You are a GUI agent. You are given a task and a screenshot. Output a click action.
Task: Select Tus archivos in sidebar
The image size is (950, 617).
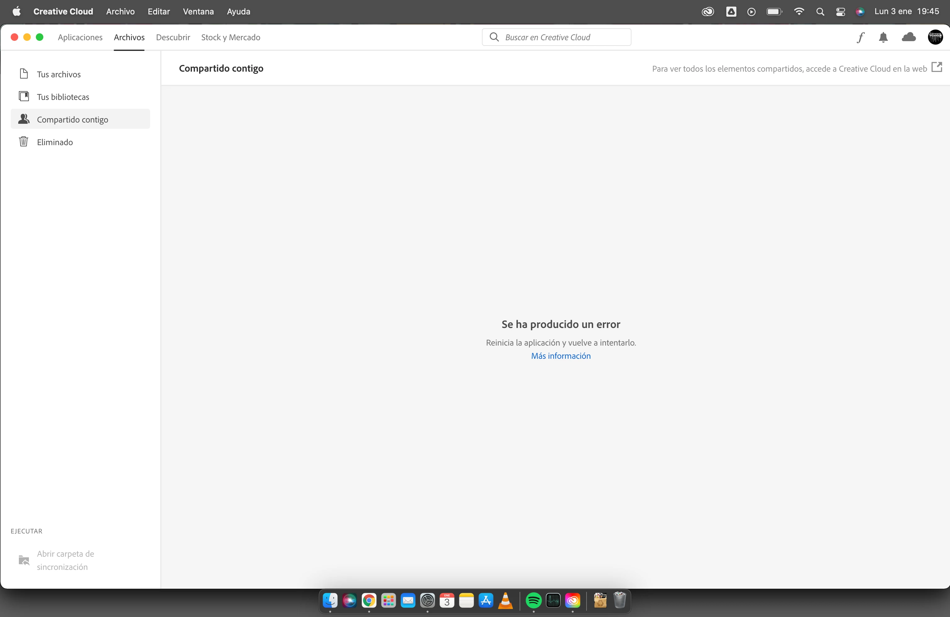[x=59, y=74]
